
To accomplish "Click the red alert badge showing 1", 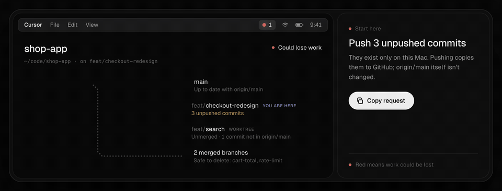I will (x=267, y=25).
